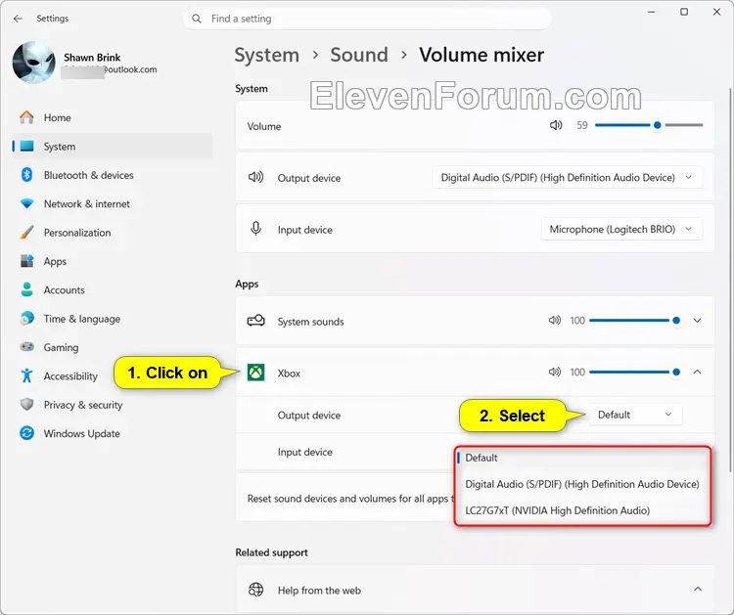Click Xbox Output device Default dropdown
Screen dimensions: 734x615
pos(635,415)
